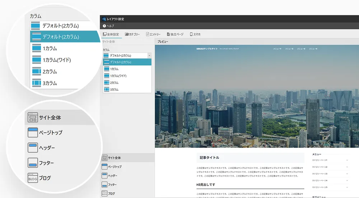Click 2カラム layout icon in settings window list

107,82
